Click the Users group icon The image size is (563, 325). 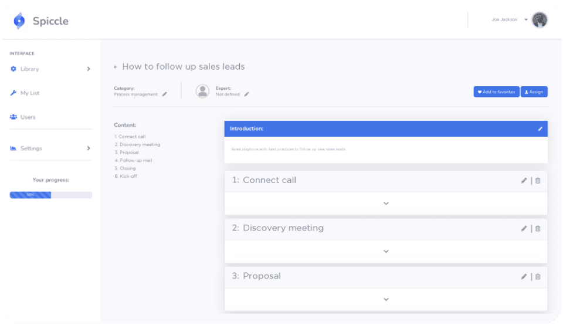pyautogui.click(x=13, y=117)
